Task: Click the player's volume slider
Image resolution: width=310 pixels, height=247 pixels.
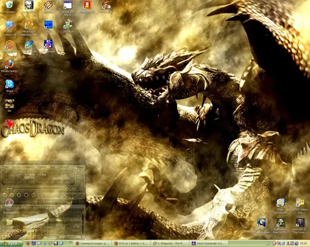Action: (x=53, y=196)
